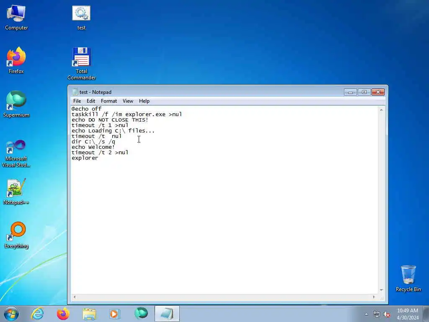Viewport: 429px width, 322px height.
Task: Click the horizontal scrollbar left arrow
Action: [x=75, y=297]
